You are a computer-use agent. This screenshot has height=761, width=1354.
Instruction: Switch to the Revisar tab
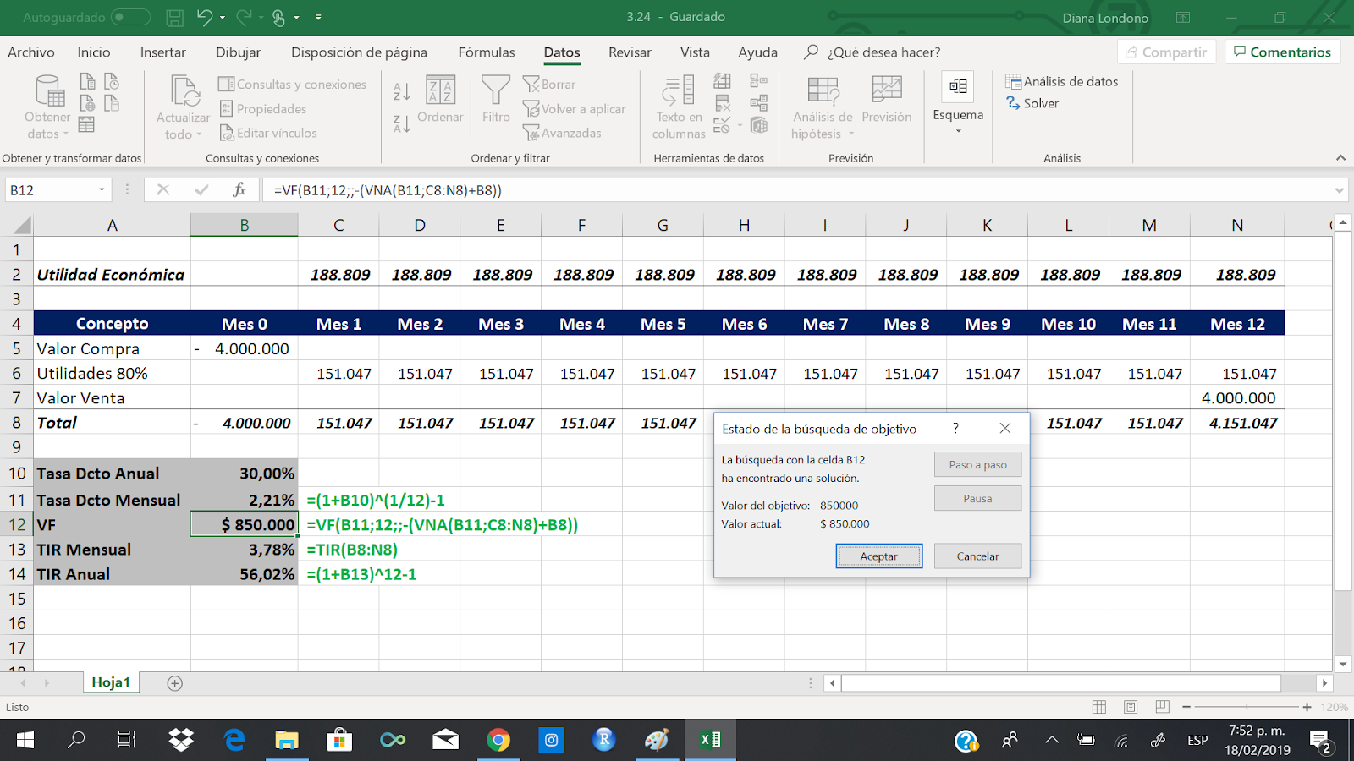tap(629, 52)
